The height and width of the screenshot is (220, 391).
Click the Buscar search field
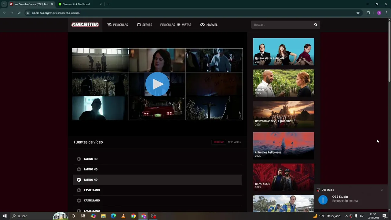click(281, 25)
